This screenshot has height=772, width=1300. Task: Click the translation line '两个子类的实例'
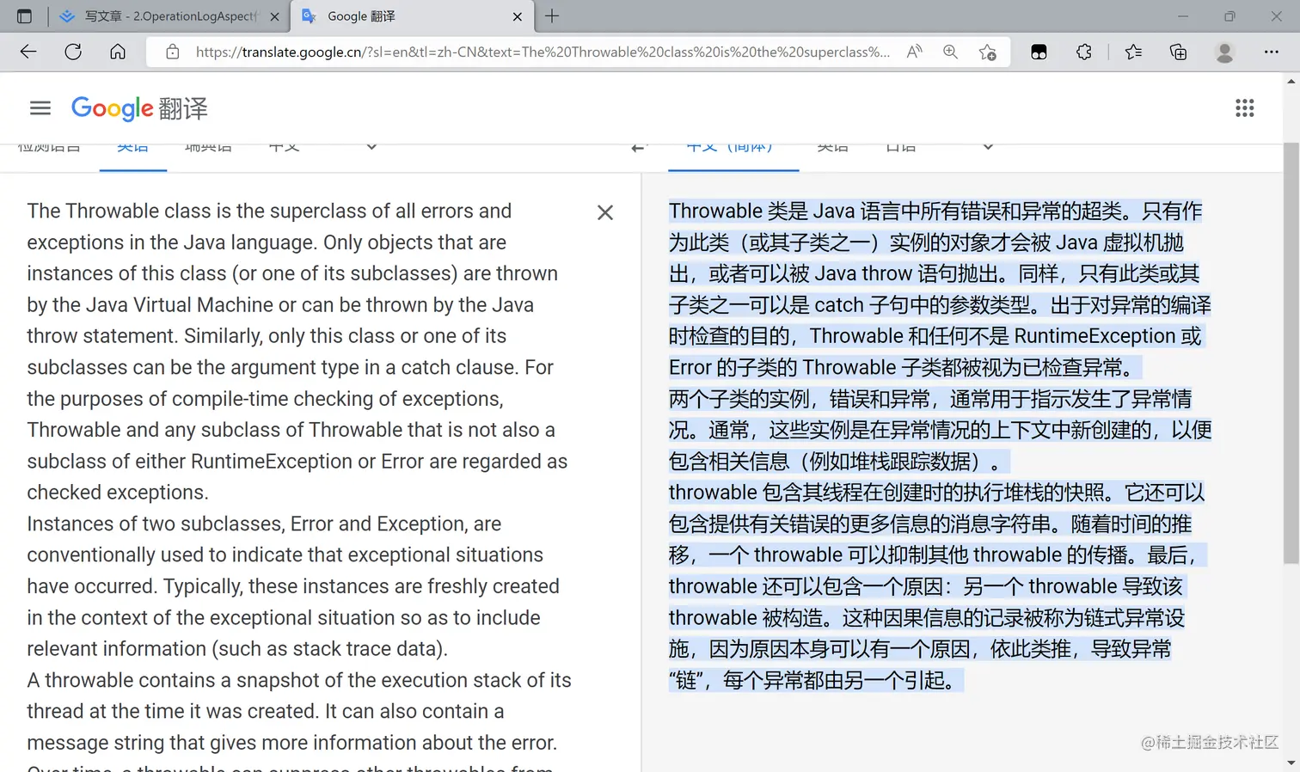point(739,399)
